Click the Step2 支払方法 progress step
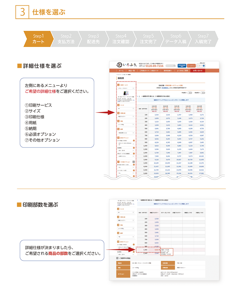Viewport: 243px width, 307px height. click(66, 39)
